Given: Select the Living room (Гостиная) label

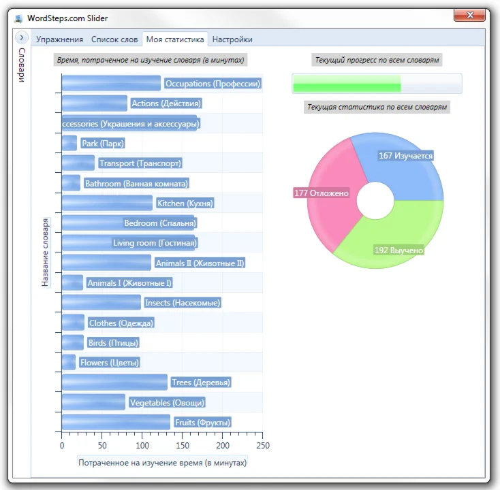Looking at the screenshot, I should click(x=155, y=243).
